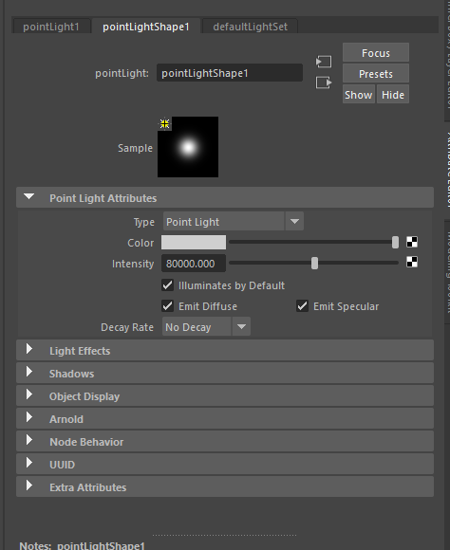Click the Intensity texture map checker icon
The height and width of the screenshot is (550, 450).
tap(412, 262)
